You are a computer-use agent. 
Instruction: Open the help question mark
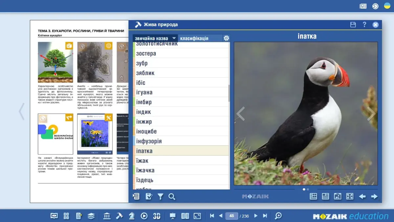pos(364,25)
